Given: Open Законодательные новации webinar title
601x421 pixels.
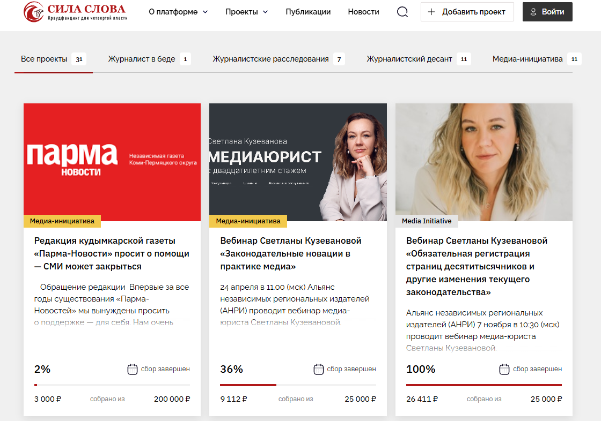Looking at the screenshot, I should click(x=290, y=253).
